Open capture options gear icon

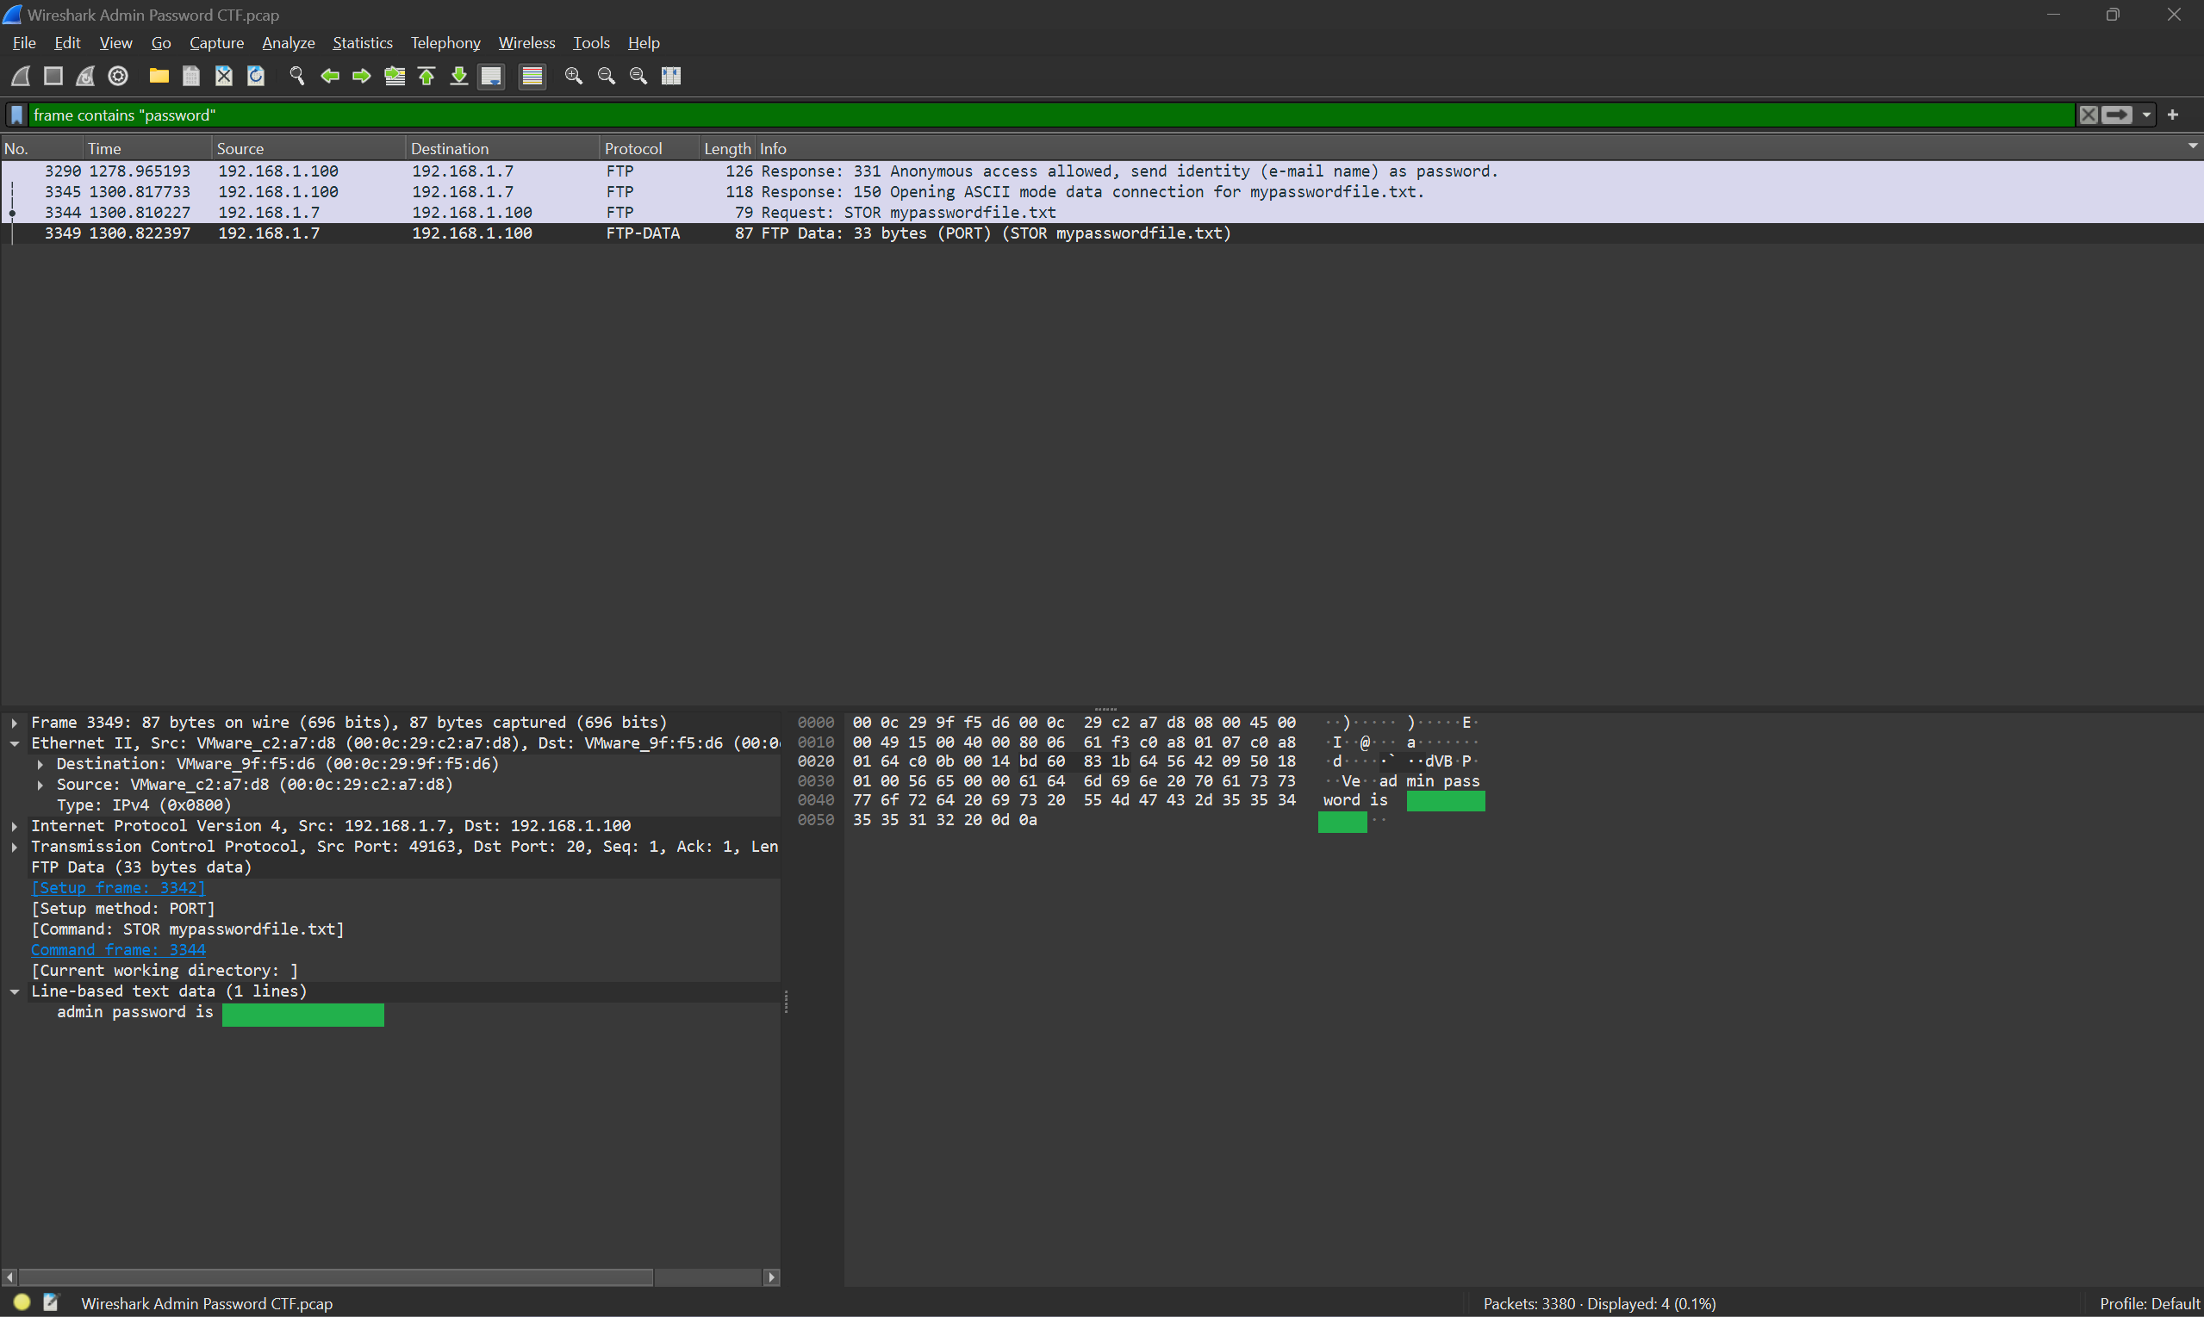click(118, 76)
